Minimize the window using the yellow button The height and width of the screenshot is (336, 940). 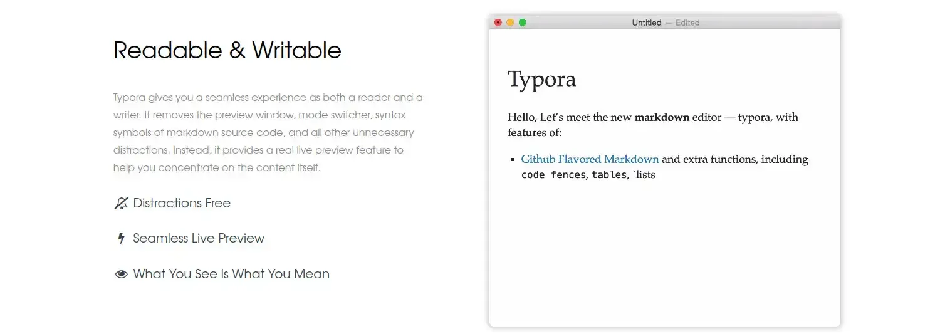510,23
